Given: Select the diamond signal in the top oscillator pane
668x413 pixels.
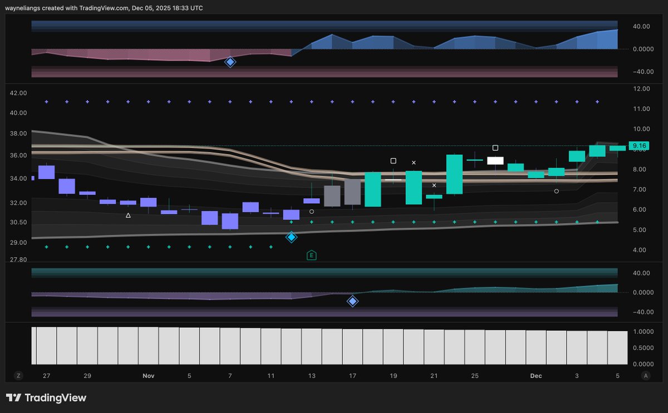Looking at the screenshot, I should [x=230, y=62].
